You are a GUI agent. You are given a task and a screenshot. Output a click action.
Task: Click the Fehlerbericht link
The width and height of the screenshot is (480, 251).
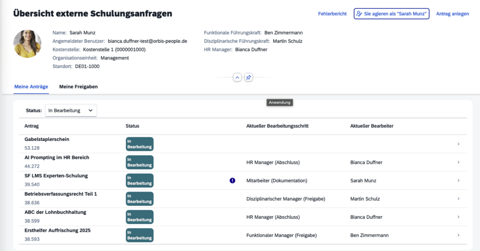(x=332, y=14)
